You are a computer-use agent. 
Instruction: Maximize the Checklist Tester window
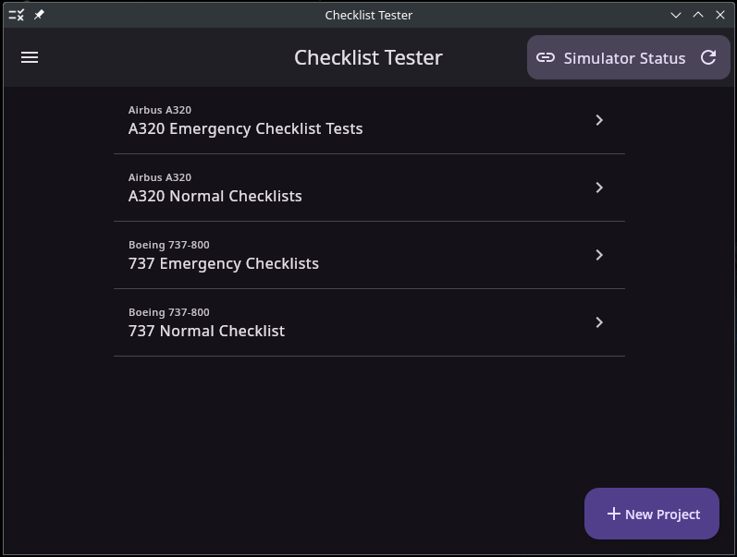tap(698, 15)
